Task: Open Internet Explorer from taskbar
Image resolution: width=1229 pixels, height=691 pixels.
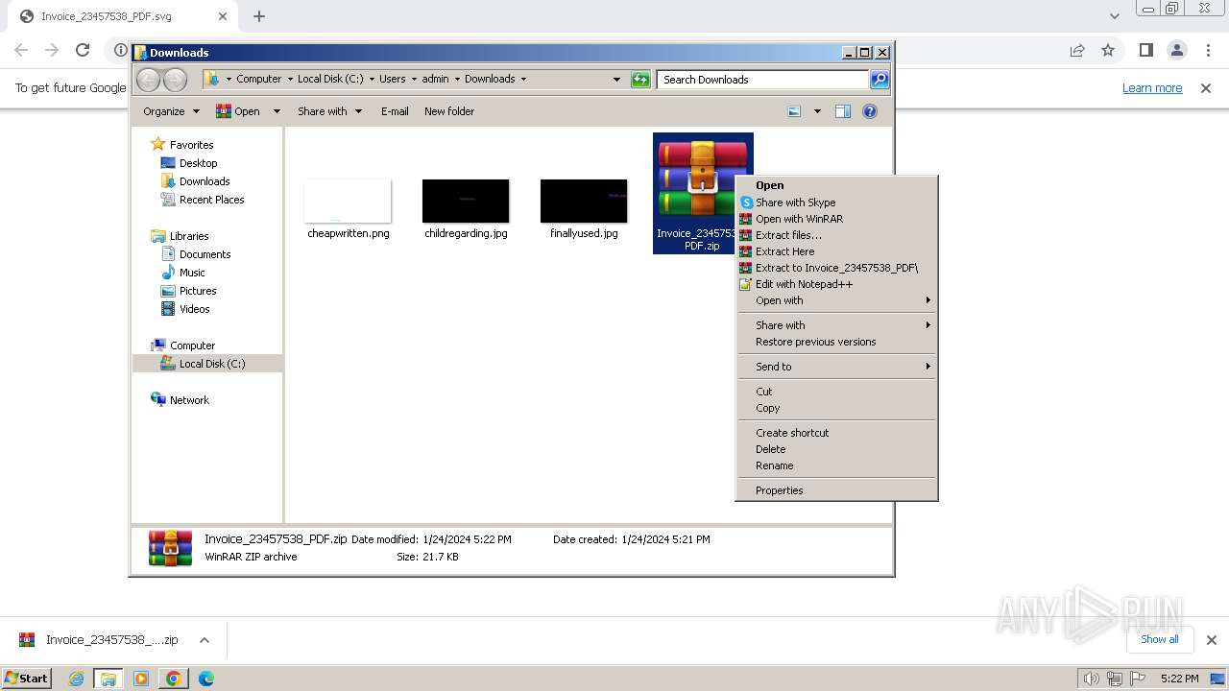Action: click(x=76, y=679)
